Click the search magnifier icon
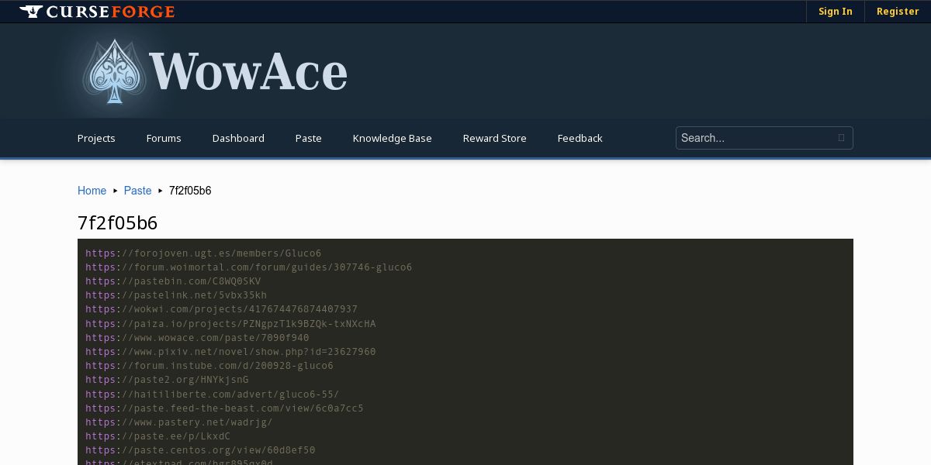This screenshot has width=931, height=465. point(841,138)
